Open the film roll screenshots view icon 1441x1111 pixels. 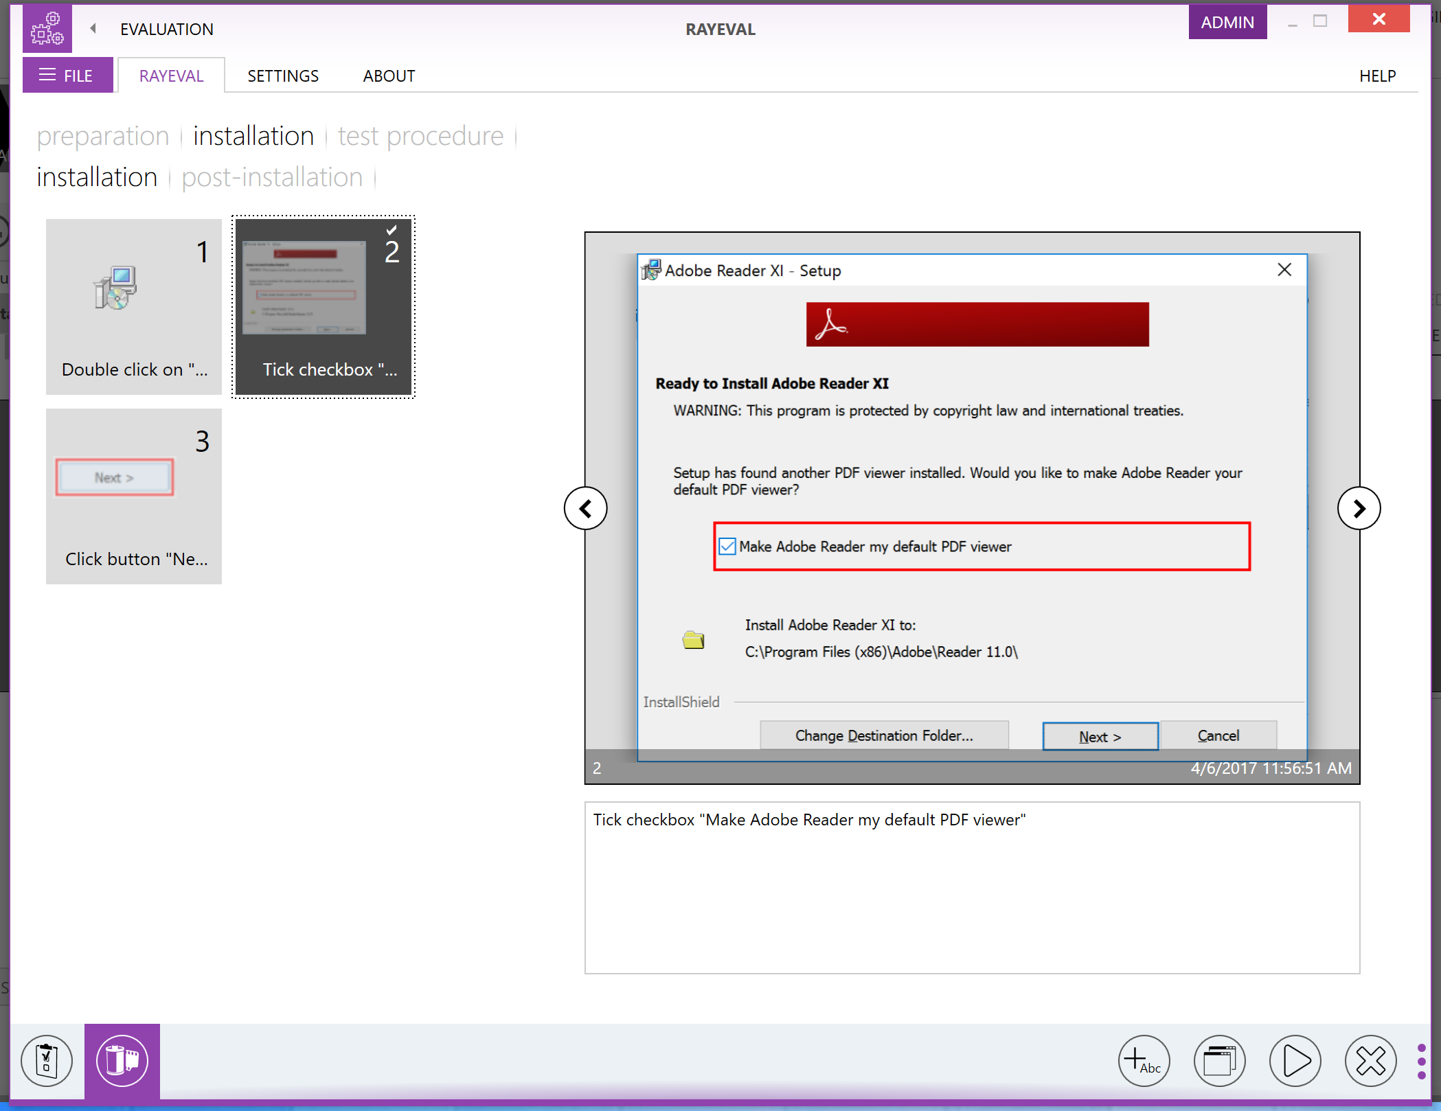122,1061
